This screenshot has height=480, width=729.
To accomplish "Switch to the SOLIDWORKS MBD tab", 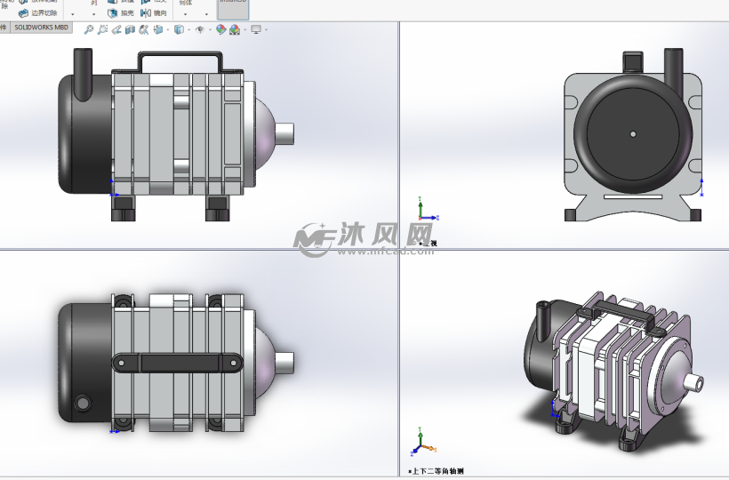I will [x=42, y=28].
